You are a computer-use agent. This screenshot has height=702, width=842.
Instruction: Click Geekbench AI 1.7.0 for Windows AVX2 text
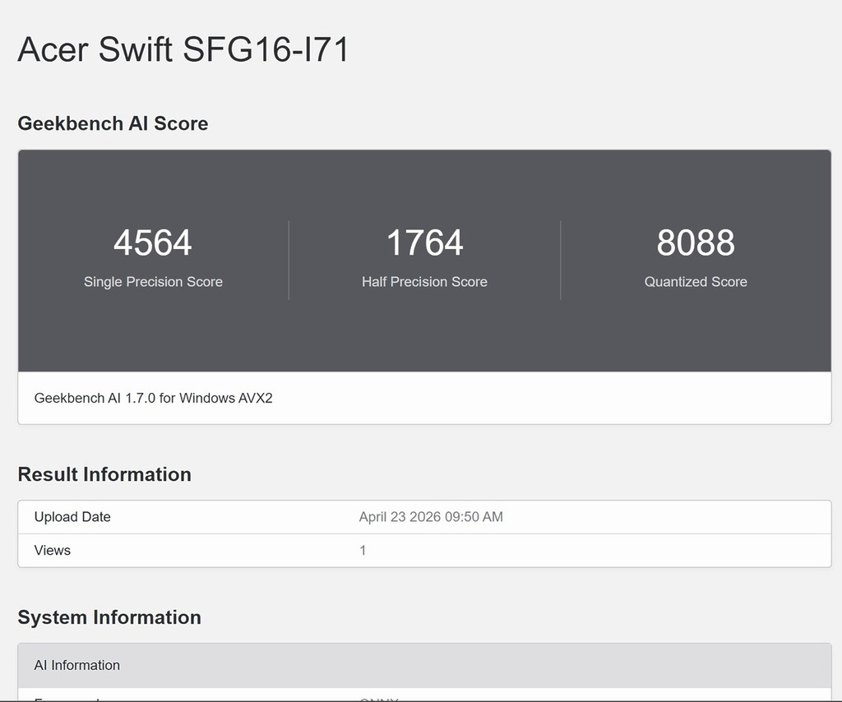click(x=154, y=398)
